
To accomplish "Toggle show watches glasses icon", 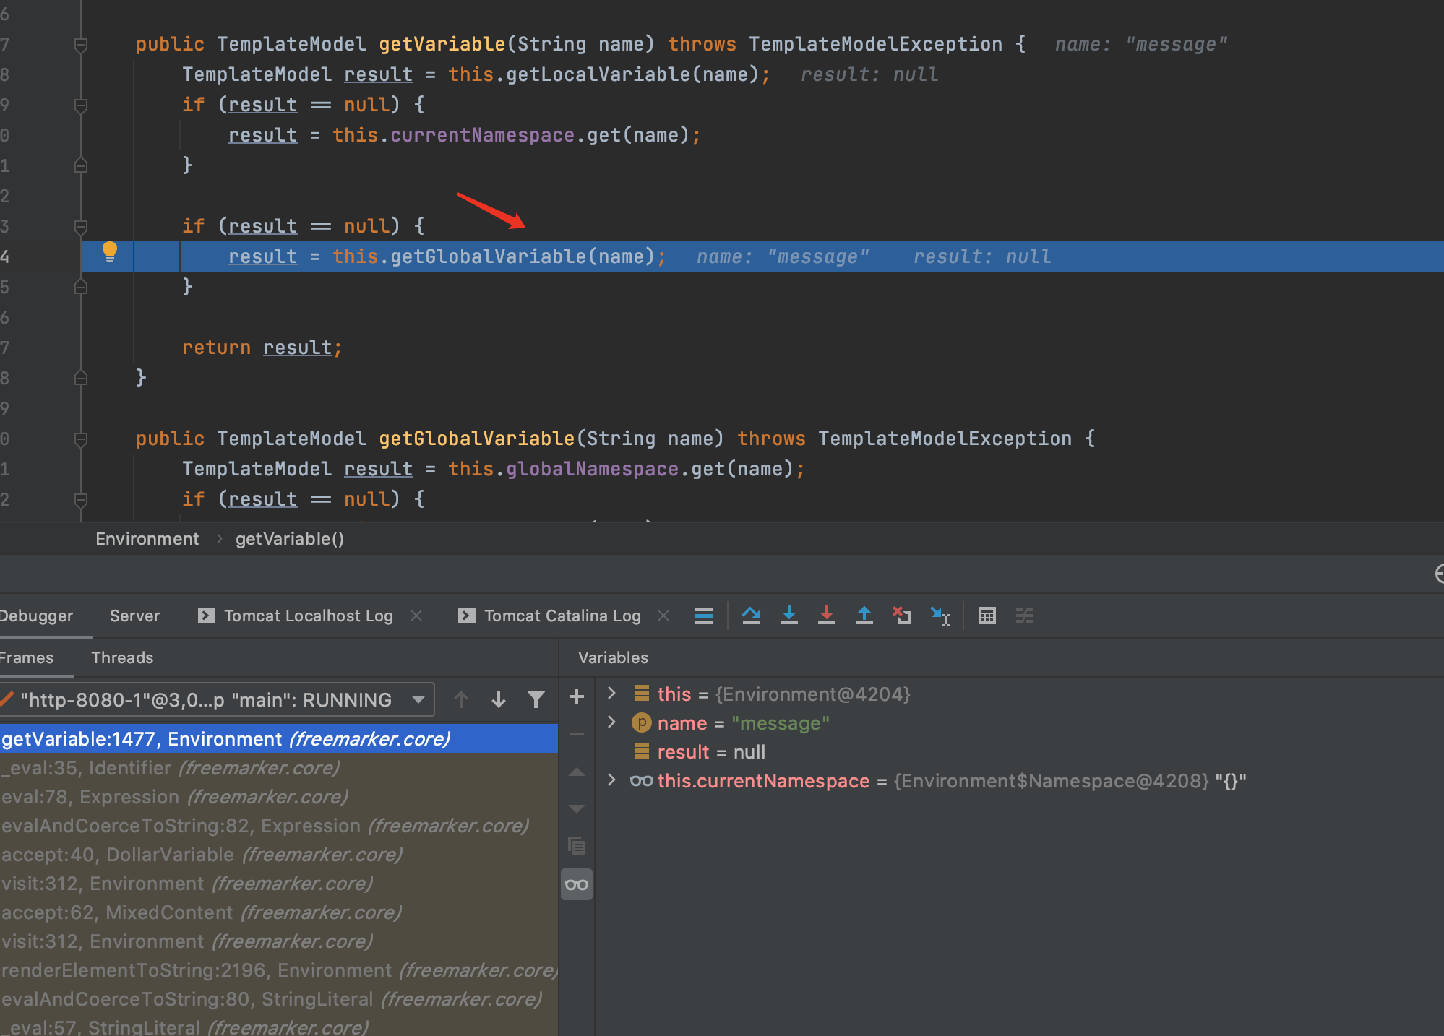I will [577, 884].
